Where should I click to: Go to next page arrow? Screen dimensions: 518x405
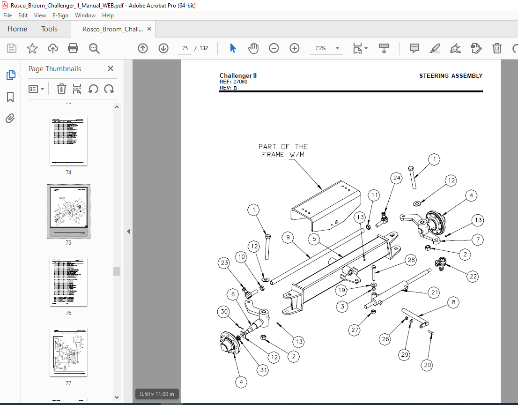point(163,48)
